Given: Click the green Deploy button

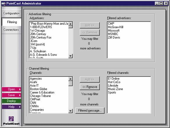Looking at the screenshot, I should [x=11, y=101].
